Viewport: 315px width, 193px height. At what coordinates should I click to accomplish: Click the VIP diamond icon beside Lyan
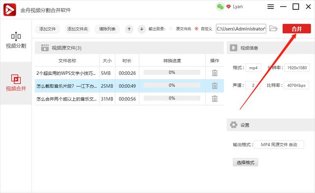click(228, 6)
